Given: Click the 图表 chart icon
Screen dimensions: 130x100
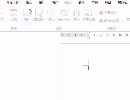Looking at the screenshot, I should (x=77, y=13).
